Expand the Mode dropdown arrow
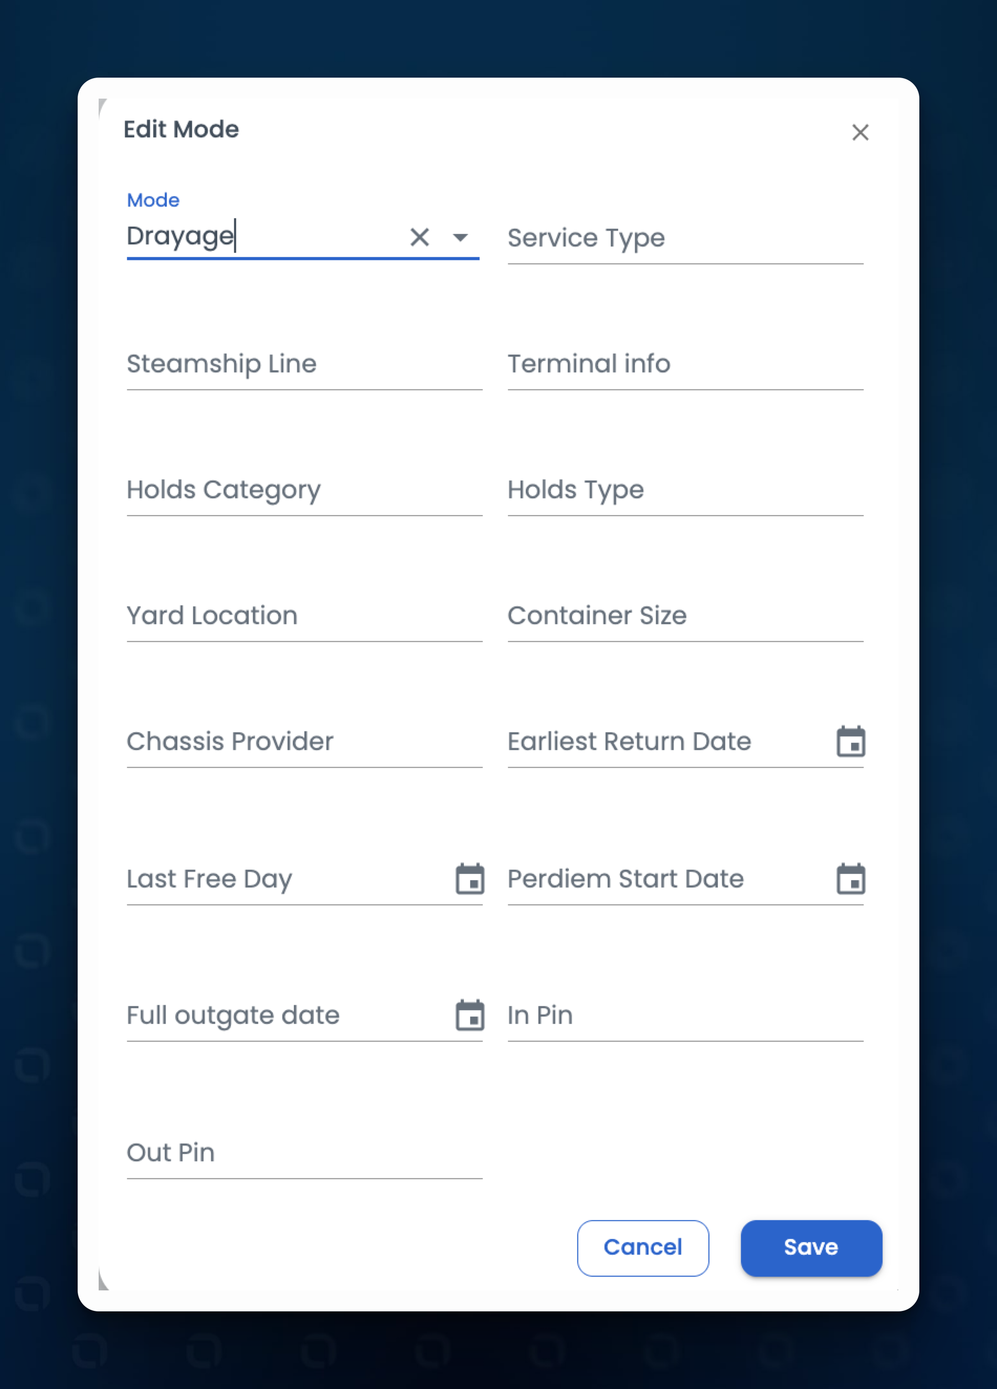 pyautogui.click(x=460, y=237)
